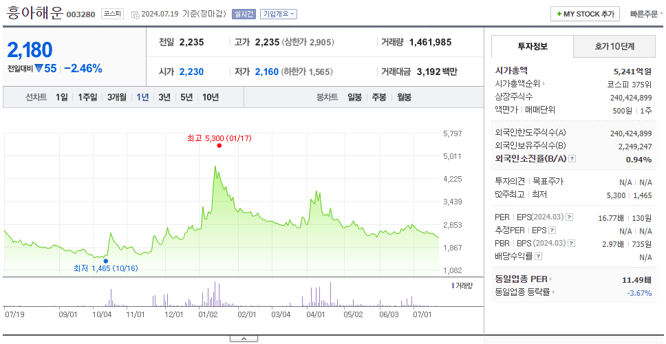Viewport: 666px width, 344px height.
Task: Open help icon beside 추정PER EPS
Action: 552,230
